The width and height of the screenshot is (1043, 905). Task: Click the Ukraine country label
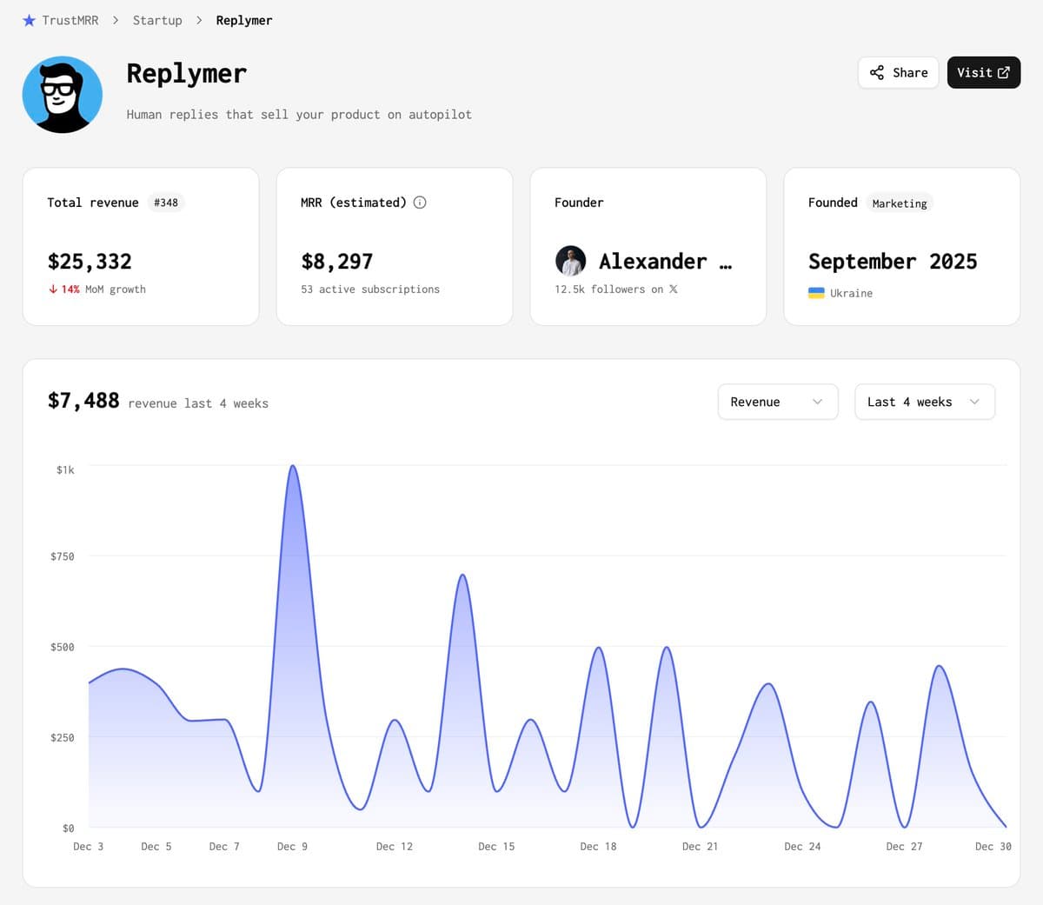click(x=851, y=294)
